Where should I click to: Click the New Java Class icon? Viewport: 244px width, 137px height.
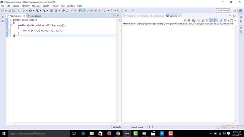click(56, 11)
